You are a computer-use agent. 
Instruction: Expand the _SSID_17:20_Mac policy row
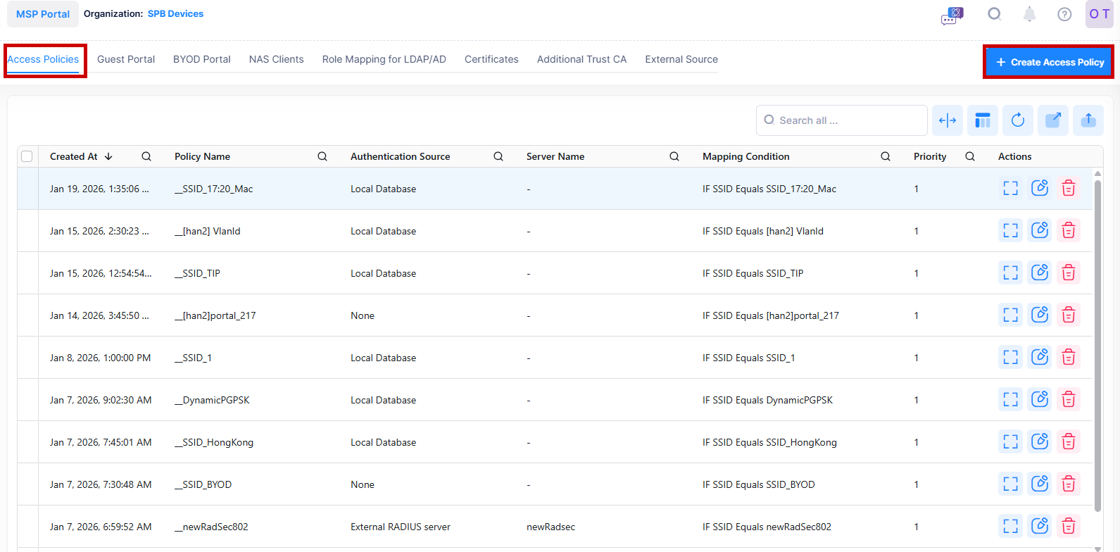coord(1011,188)
